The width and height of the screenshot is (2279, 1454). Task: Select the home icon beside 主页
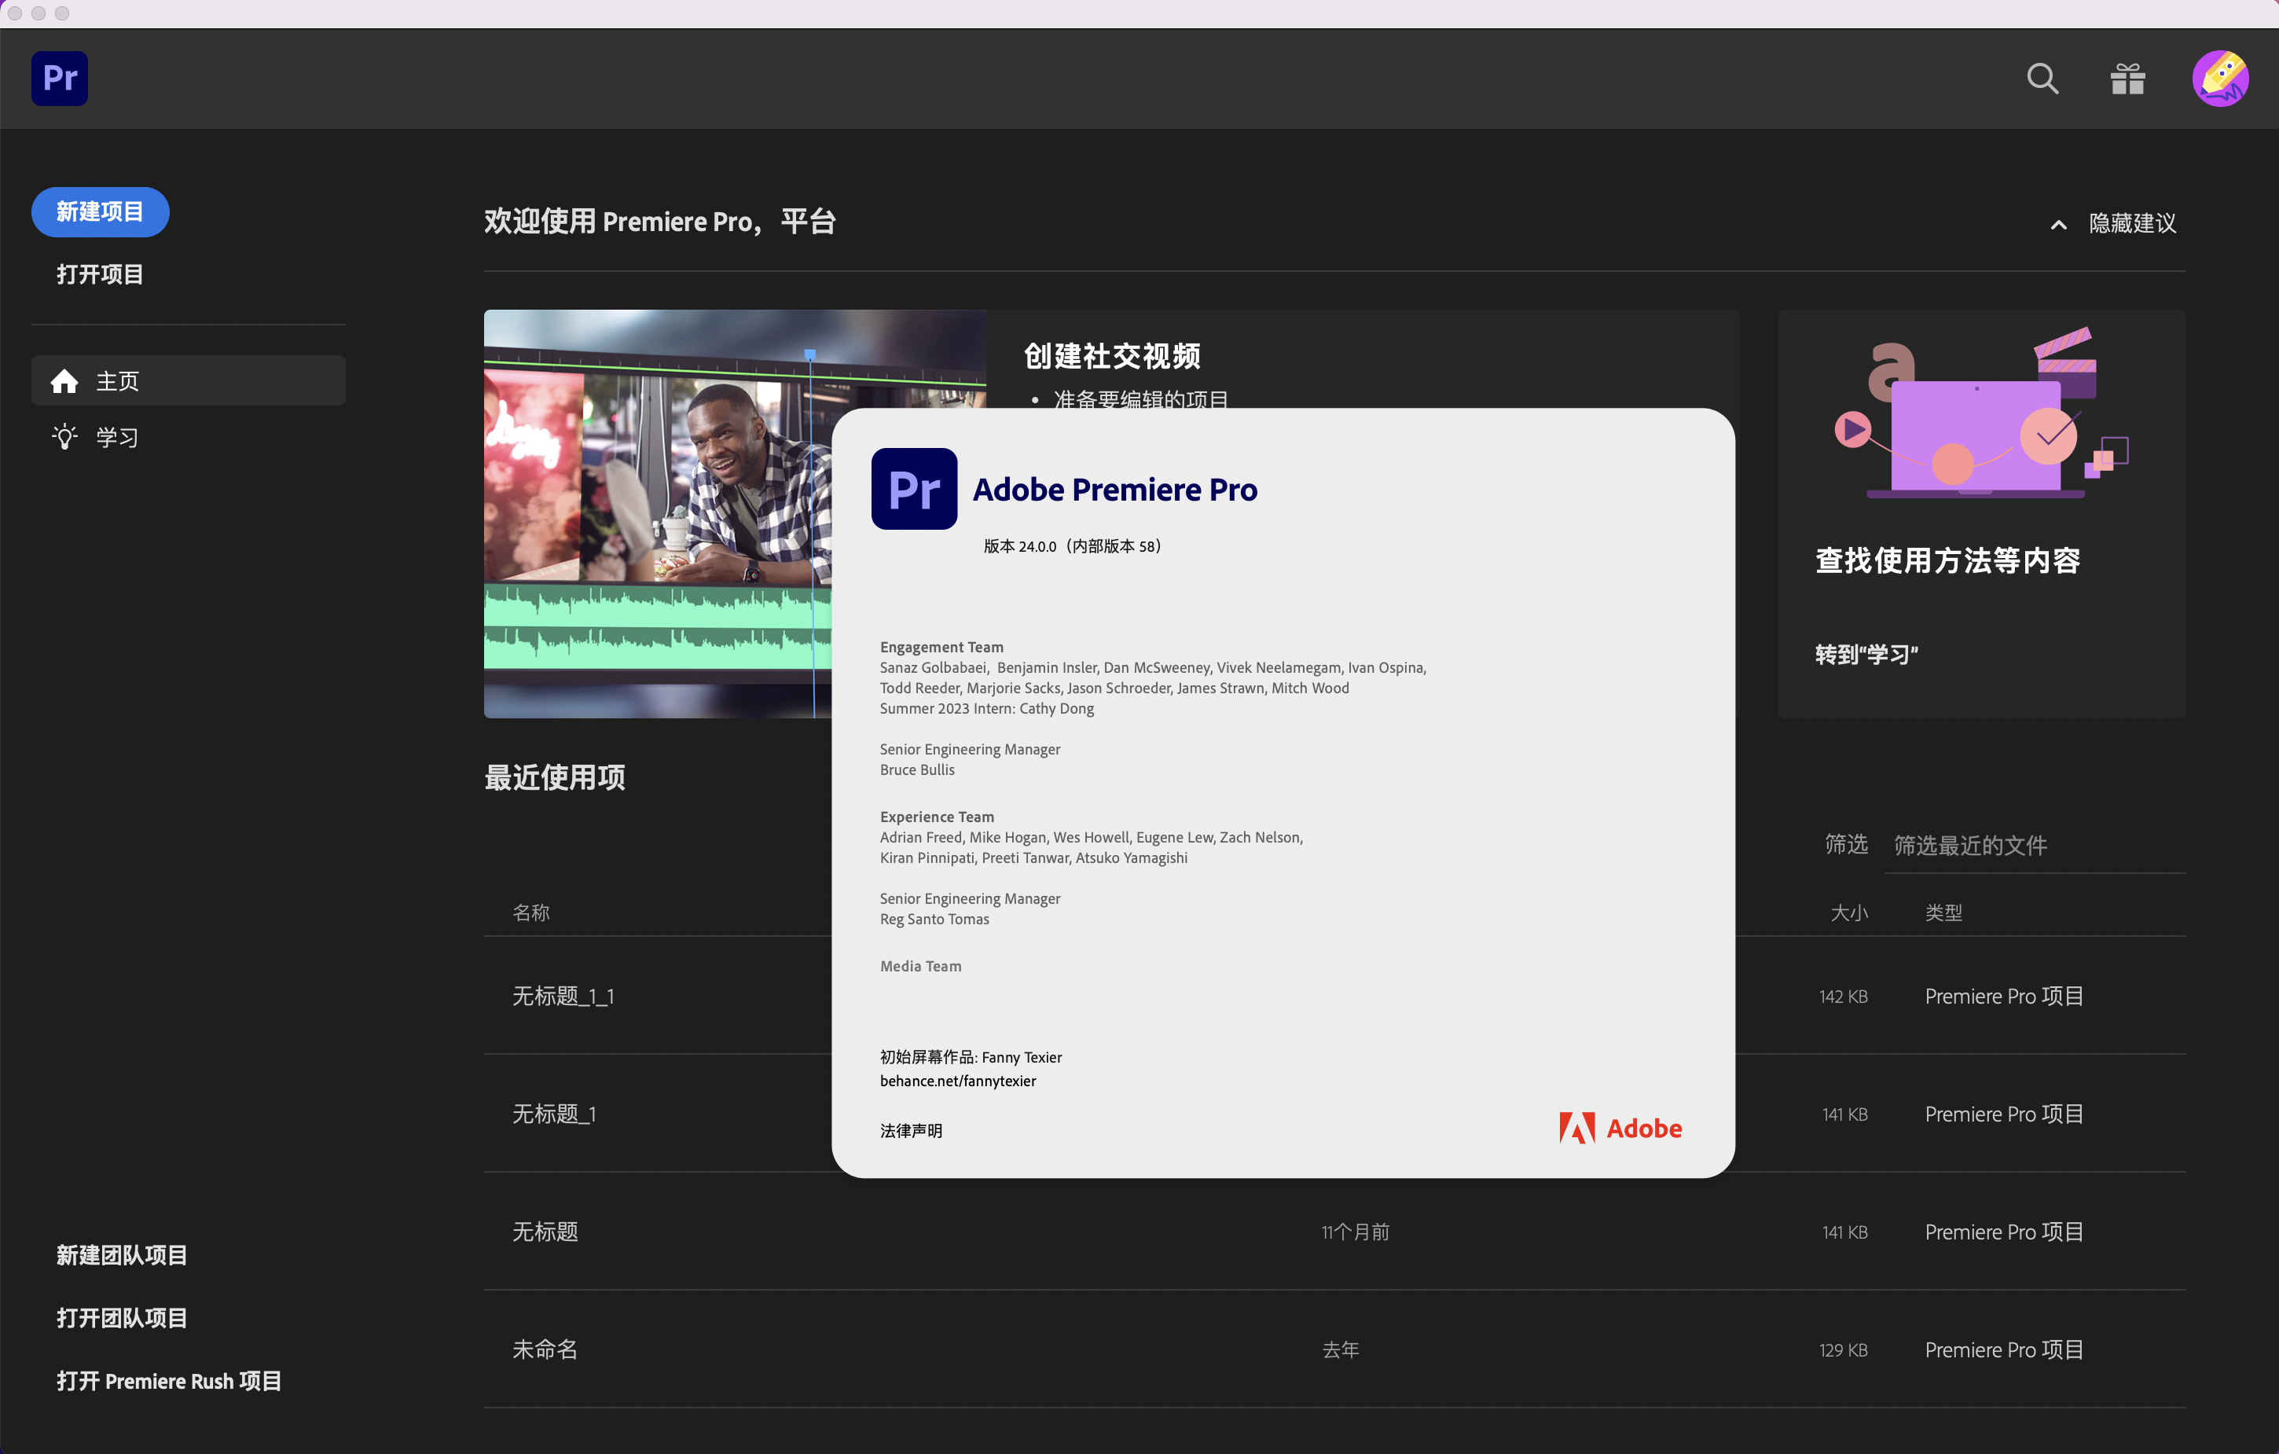65,380
